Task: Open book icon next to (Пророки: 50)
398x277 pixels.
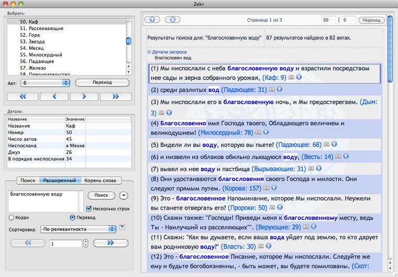Action: (272, 207)
